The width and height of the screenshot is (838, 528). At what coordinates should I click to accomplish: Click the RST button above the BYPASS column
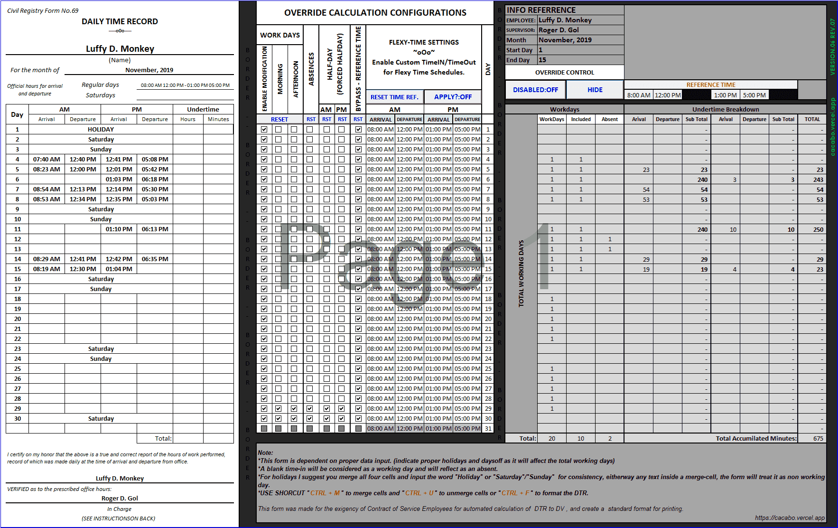pyautogui.click(x=358, y=119)
